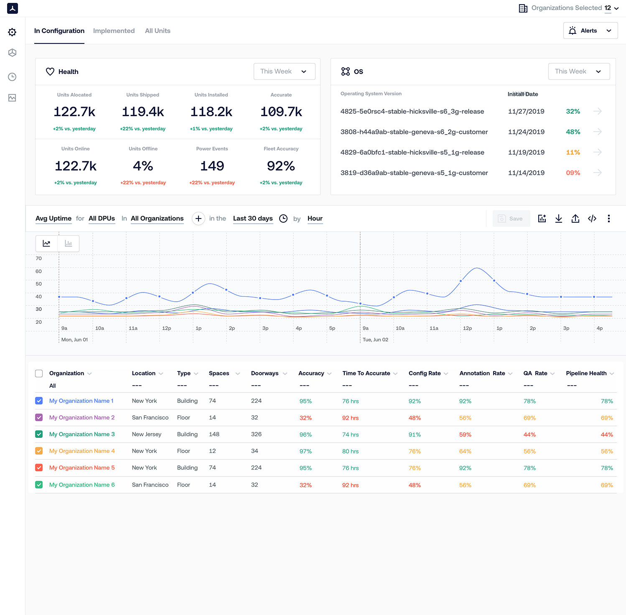Click the arrow for the hicksville-s6_3g-release row
626x615 pixels.
coord(598,111)
